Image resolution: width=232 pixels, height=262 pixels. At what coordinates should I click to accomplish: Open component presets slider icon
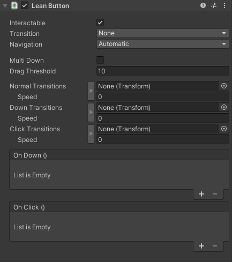coord(214,5)
